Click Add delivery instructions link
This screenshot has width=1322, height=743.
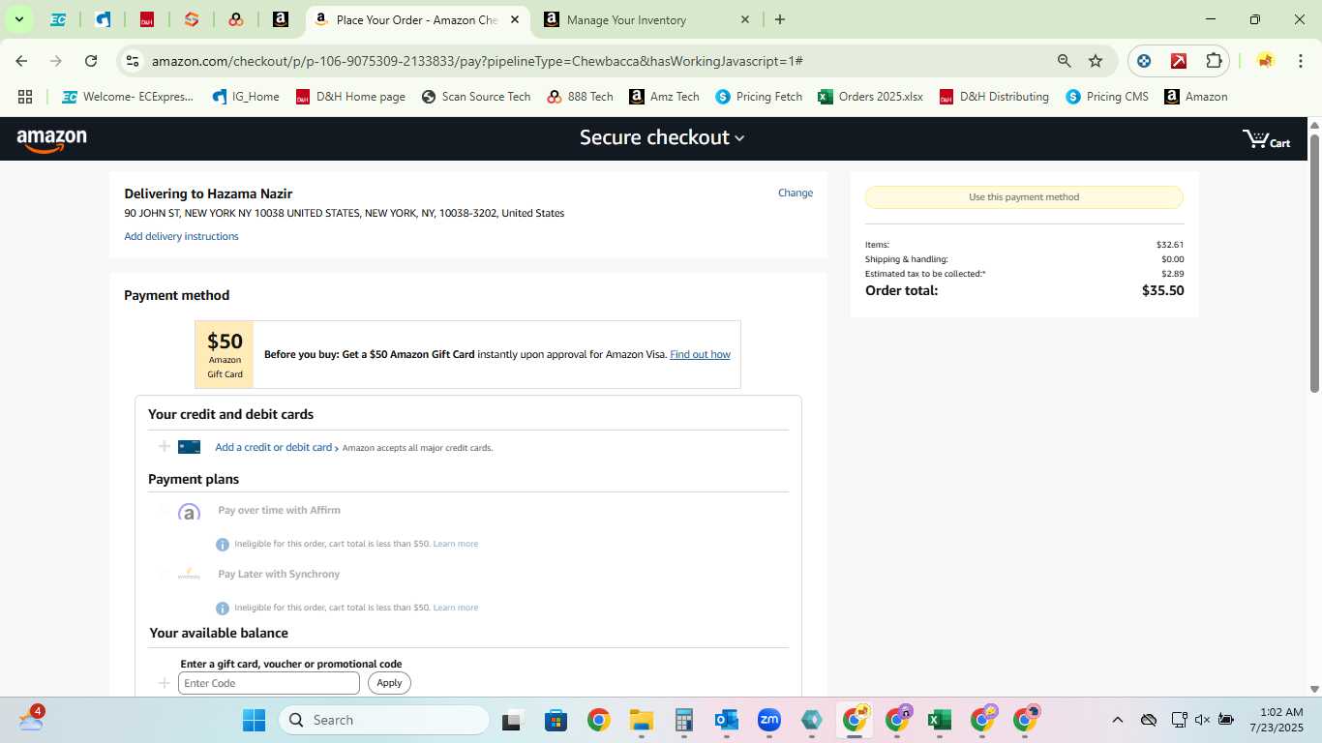pyautogui.click(x=181, y=236)
